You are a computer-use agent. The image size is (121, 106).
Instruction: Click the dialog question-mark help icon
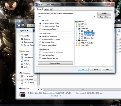tap(105, 4)
